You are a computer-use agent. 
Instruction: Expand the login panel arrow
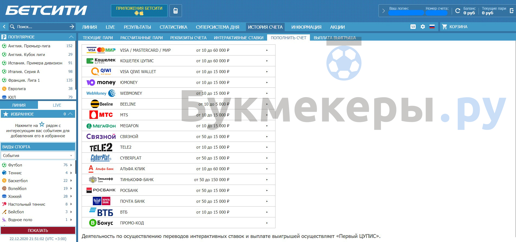[383, 11]
